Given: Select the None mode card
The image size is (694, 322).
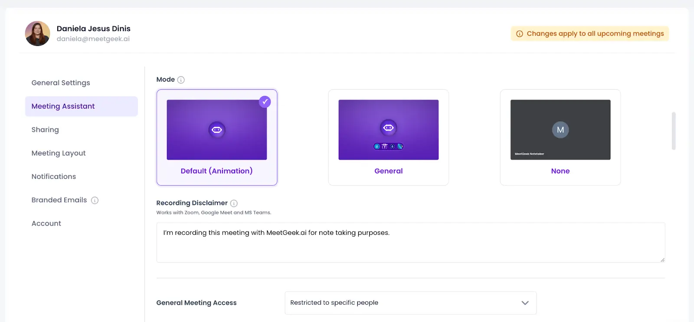Looking at the screenshot, I should point(560,138).
